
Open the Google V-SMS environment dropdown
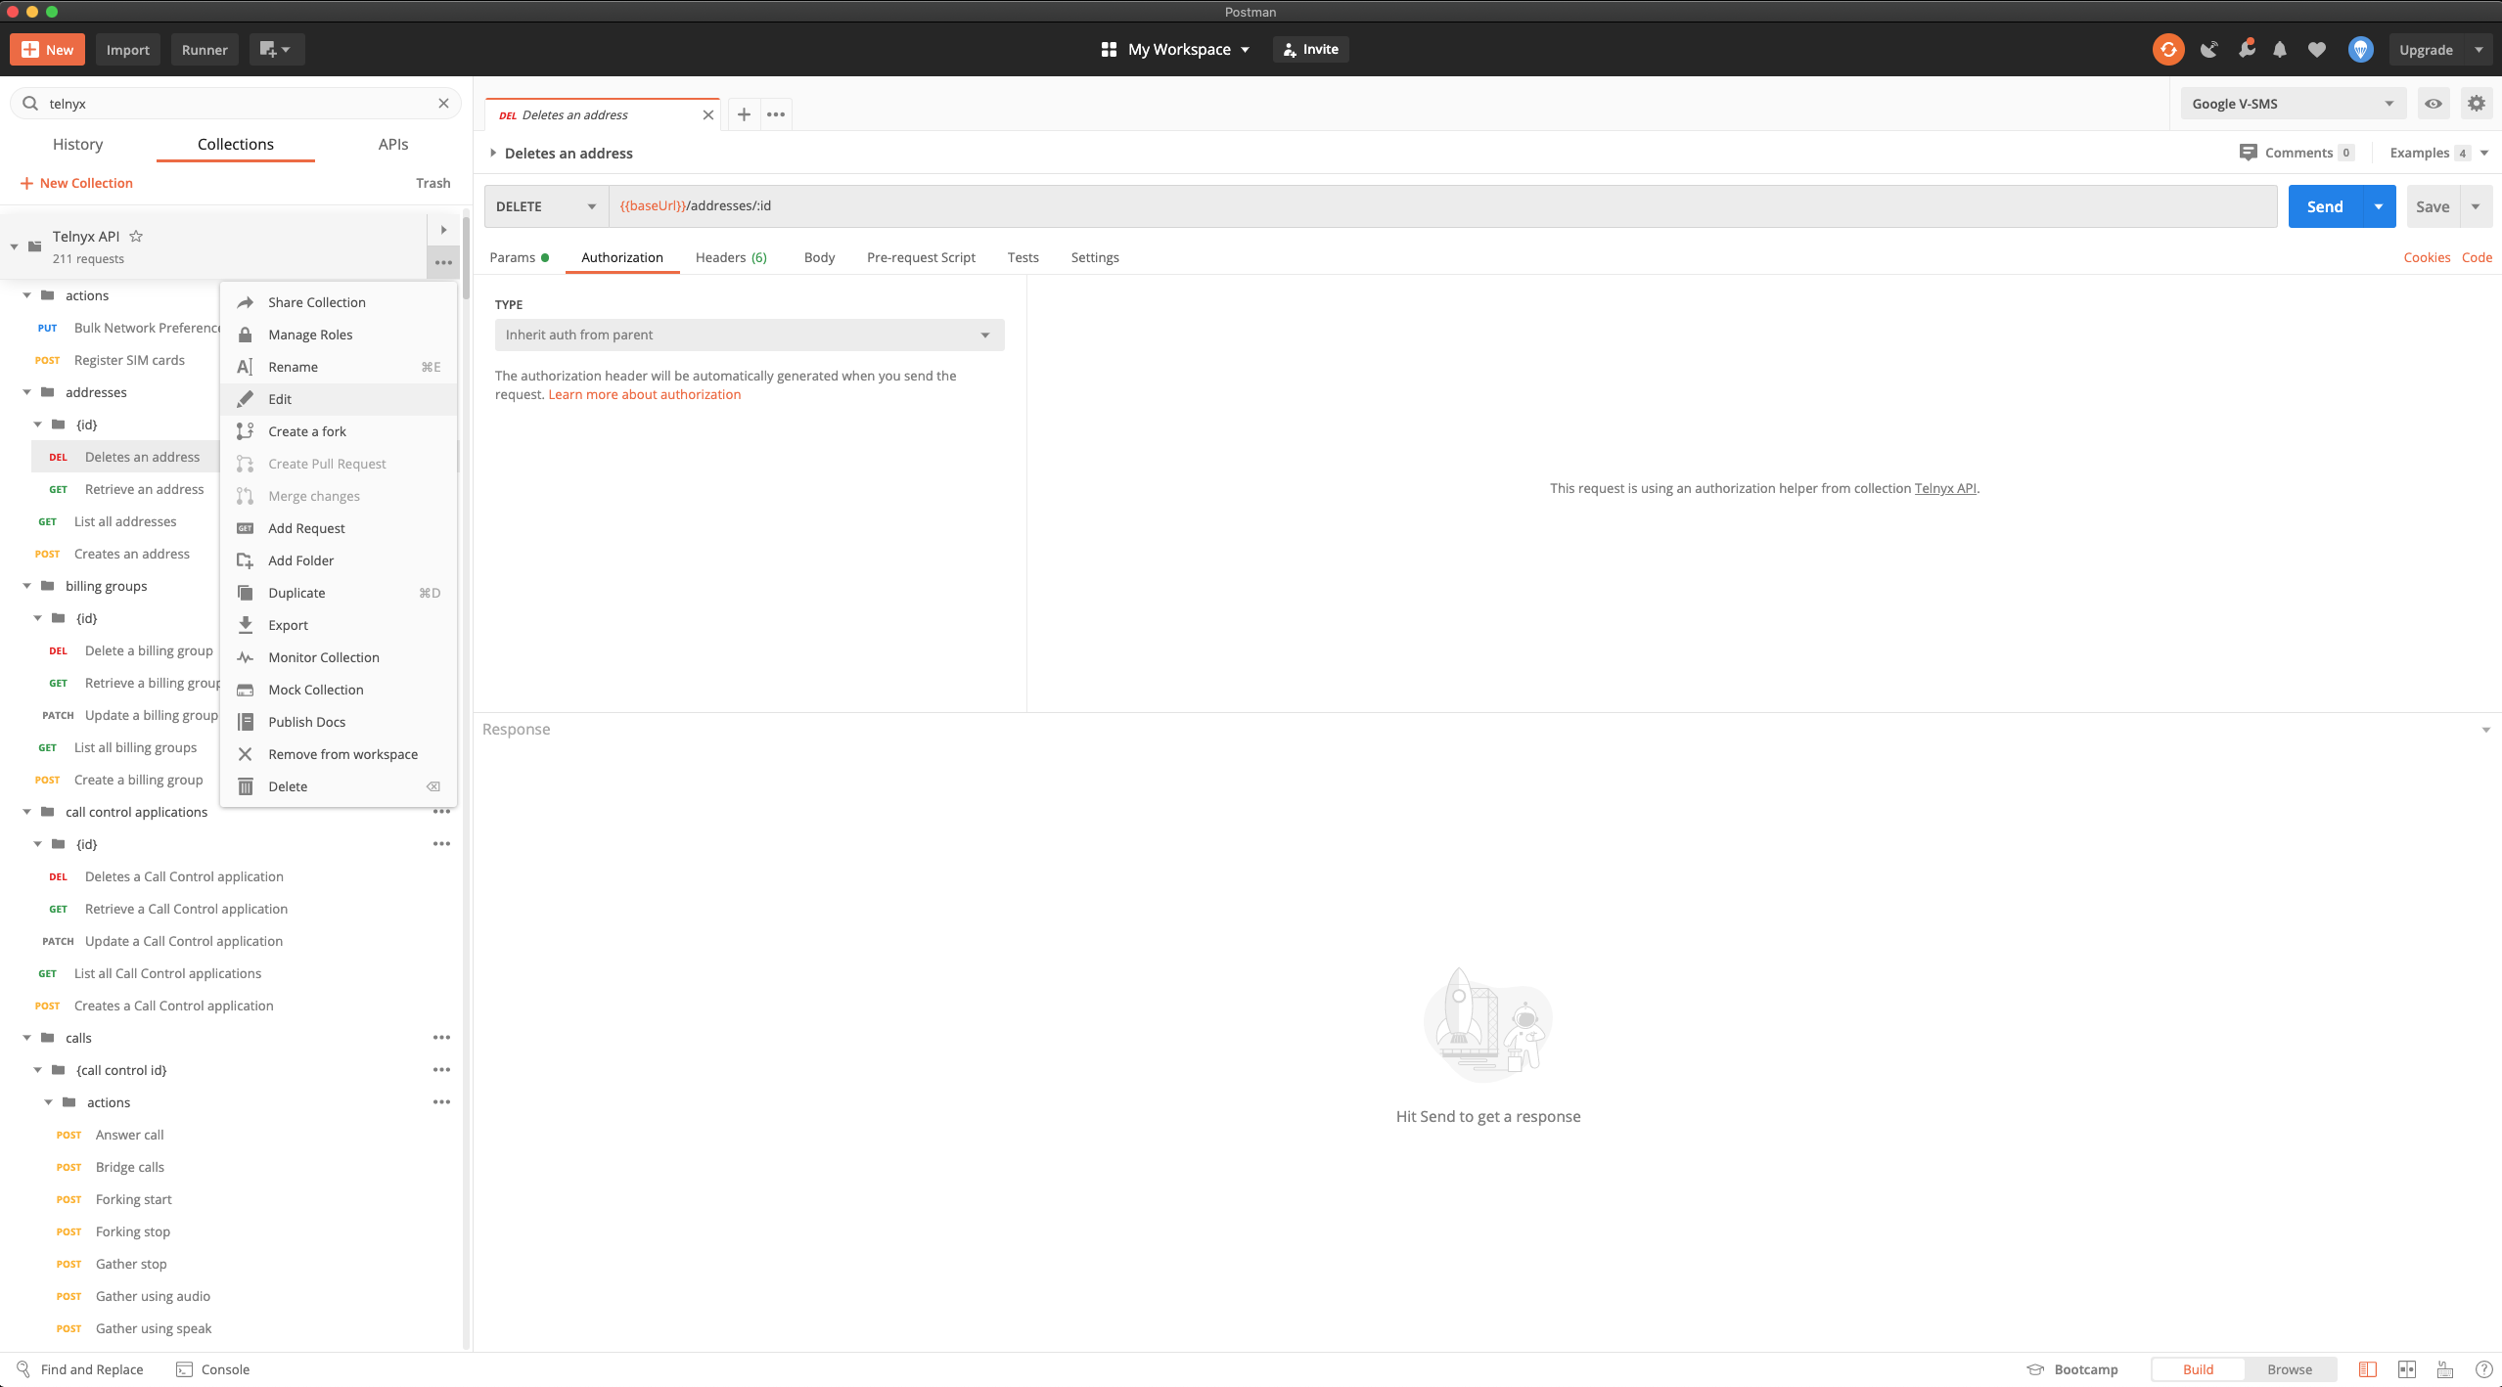2293,104
